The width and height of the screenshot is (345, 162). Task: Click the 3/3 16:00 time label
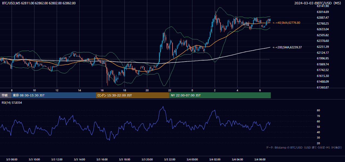tap(102, 159)
